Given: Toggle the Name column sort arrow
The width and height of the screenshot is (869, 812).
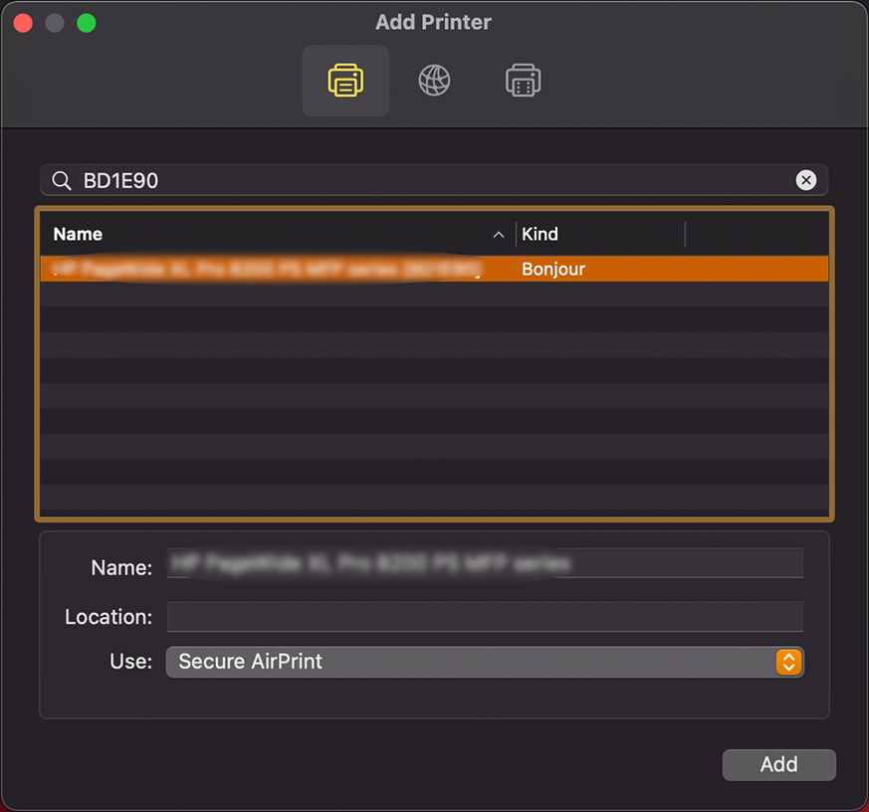Looking at the screenshot, I should 499,235.
